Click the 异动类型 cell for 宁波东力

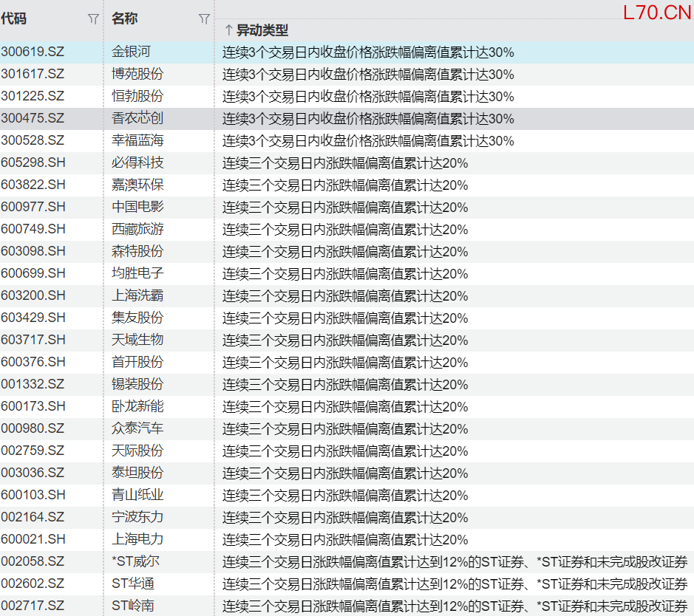tap(345, 517)
